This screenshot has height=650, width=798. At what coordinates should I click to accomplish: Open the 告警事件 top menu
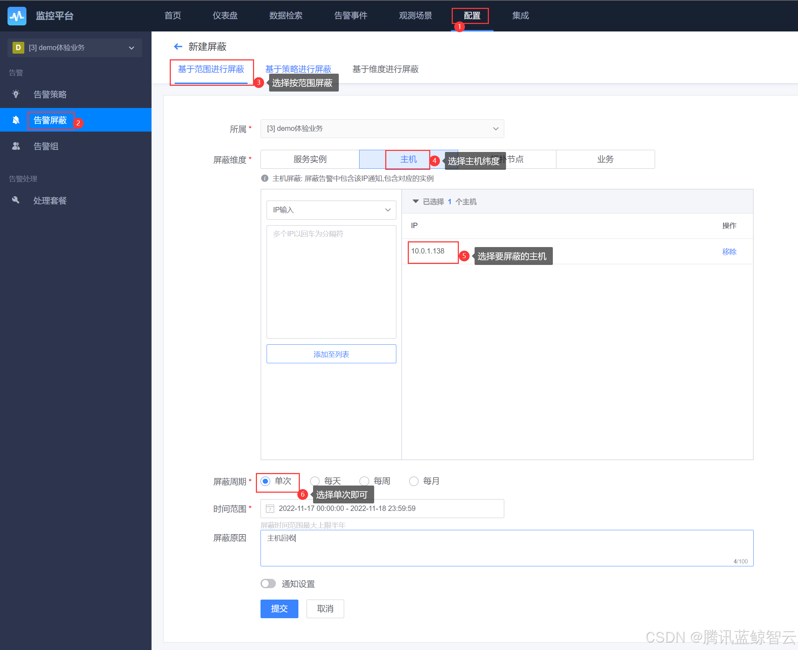click(x=350, y=16)
